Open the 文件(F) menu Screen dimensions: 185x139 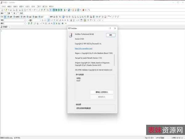coord(4,6)
